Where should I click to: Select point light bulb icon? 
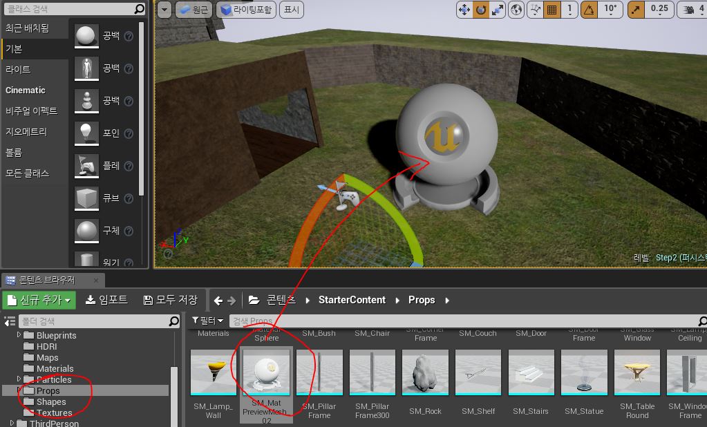(x=86, y=133)
